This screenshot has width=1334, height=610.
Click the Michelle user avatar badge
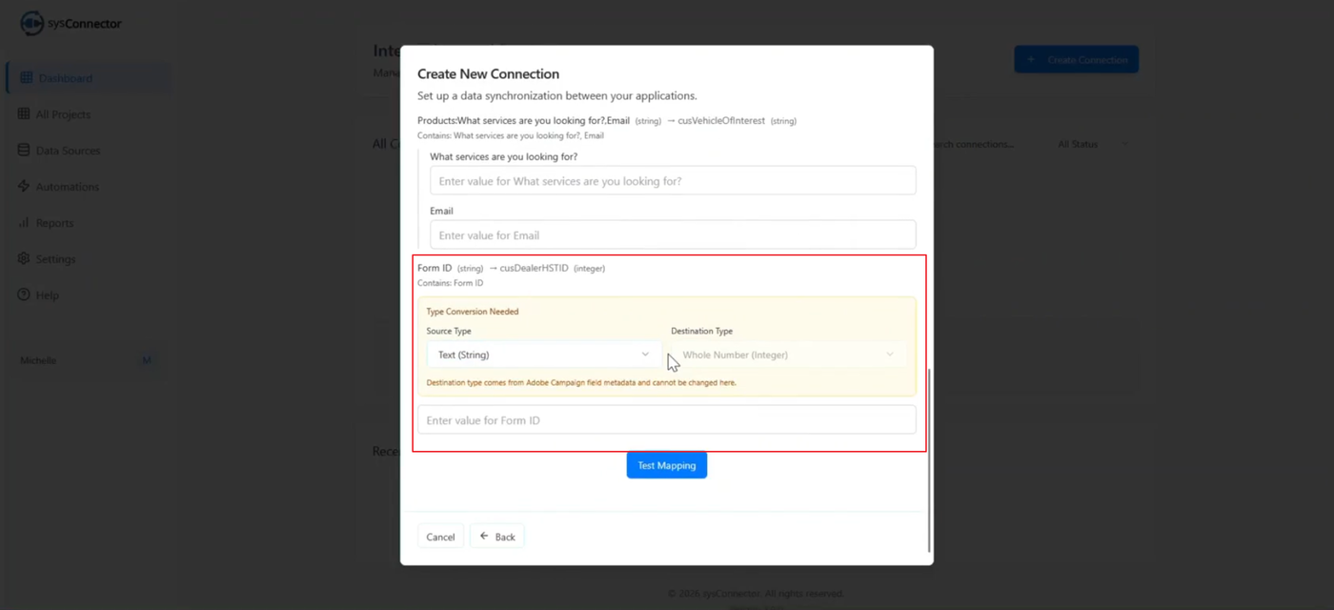click(147, 360)
